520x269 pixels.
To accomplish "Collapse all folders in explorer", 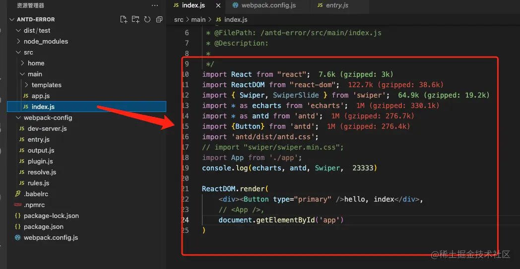I will pos(159,19).
